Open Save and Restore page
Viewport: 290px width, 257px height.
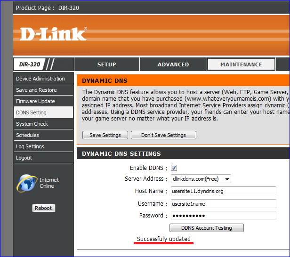coord(43,90)
